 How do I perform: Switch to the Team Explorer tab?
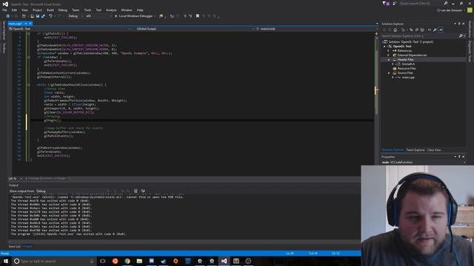[x=415, y=150]
